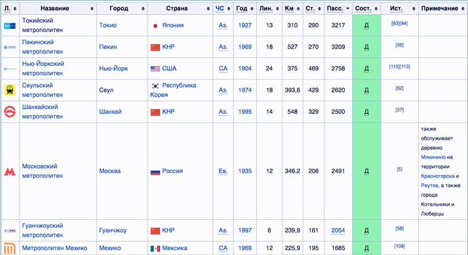Click the year 1927 link
The height and width of the screenshot is (255, 468).
pos(244,25)
